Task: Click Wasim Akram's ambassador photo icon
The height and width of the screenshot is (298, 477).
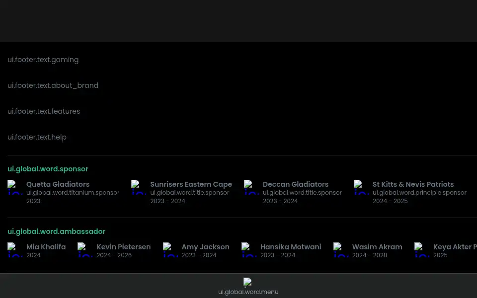Action: coord(341,250)
